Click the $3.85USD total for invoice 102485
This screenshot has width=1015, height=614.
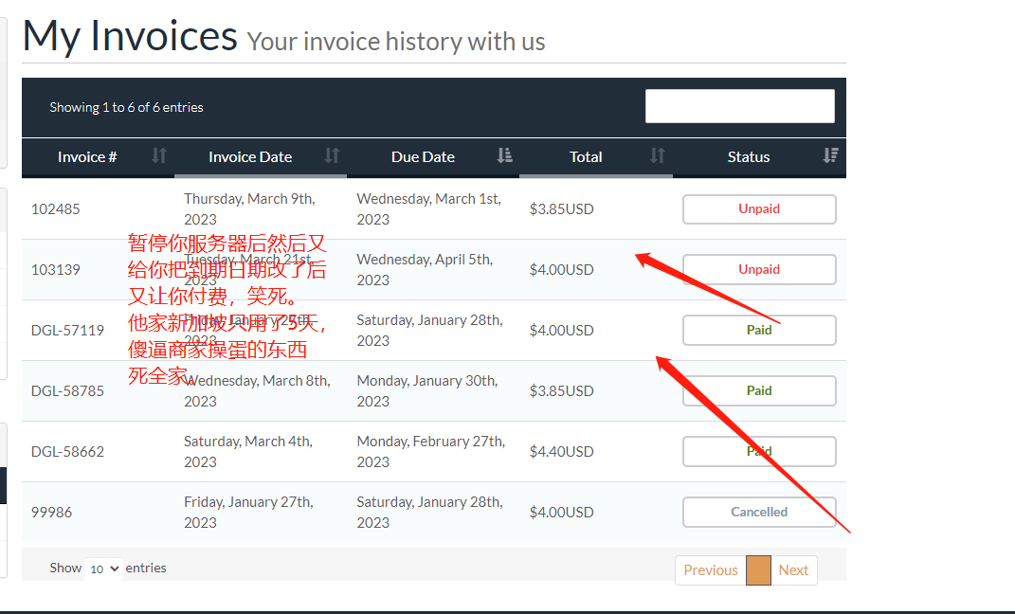pos(561,209)
